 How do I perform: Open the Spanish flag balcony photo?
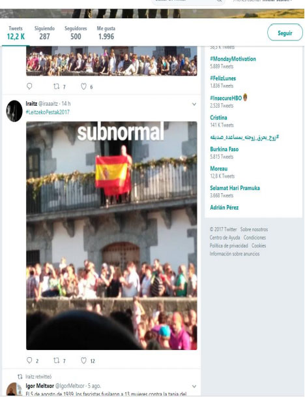(x=111, y=235)
